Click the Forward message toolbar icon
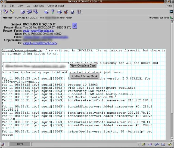This screenshot has height=148, width=174. 36,12
